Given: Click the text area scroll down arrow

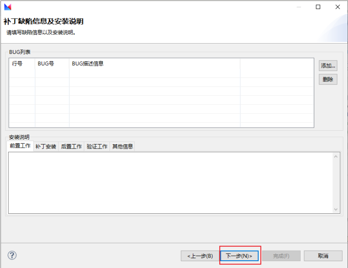Looking at the screenshot, I should pyautogui.click(x=336, y=209).
